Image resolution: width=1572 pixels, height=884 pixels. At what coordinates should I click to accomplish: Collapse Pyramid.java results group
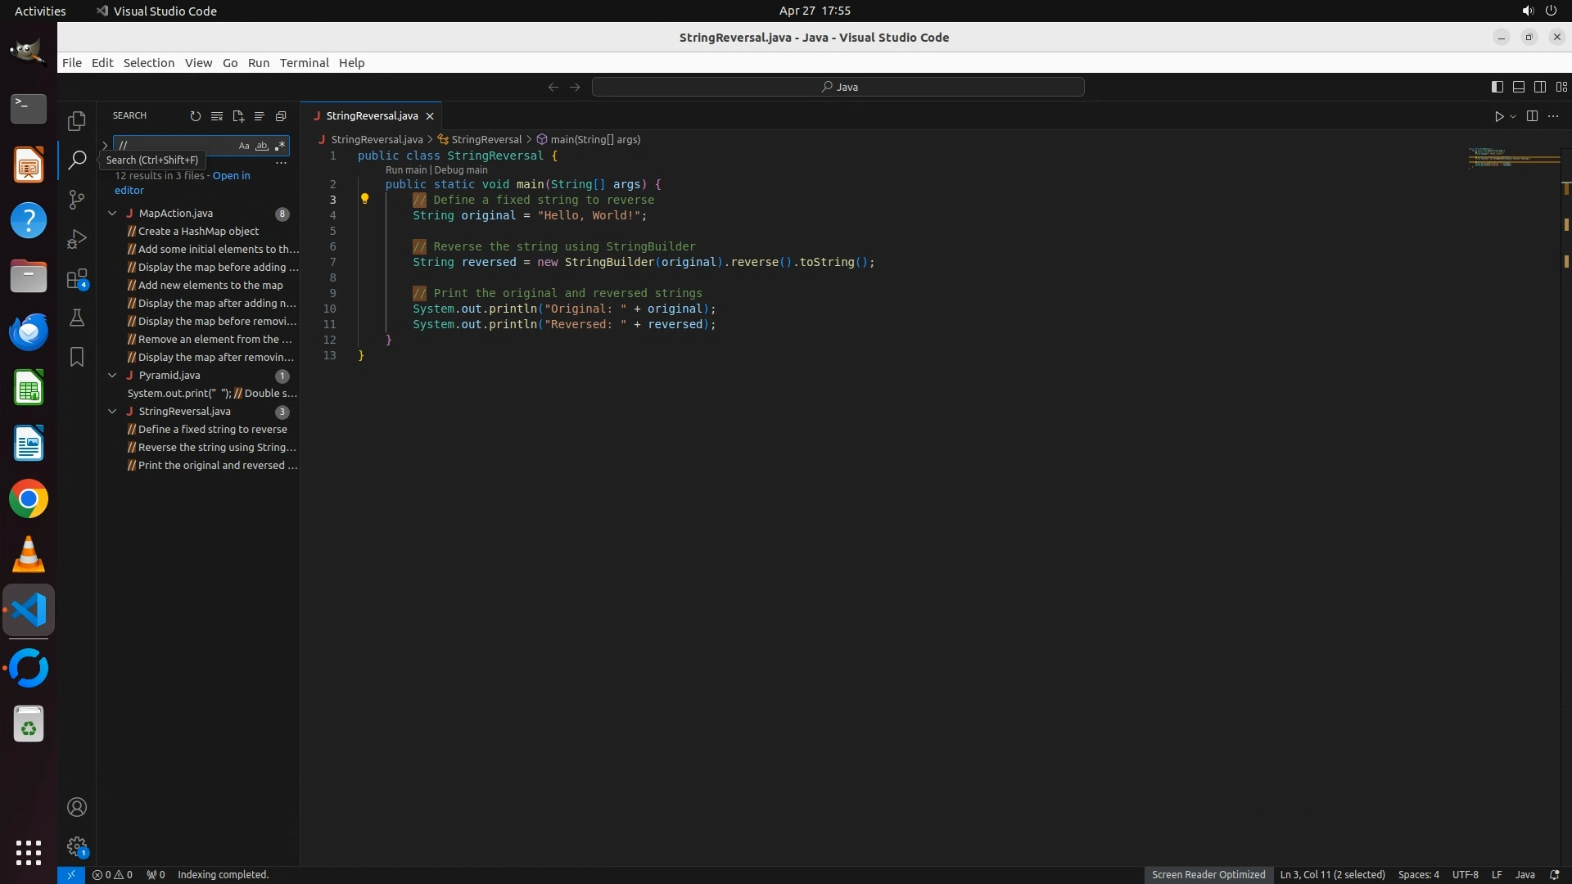pyautogui.click(x=112, y=376)
